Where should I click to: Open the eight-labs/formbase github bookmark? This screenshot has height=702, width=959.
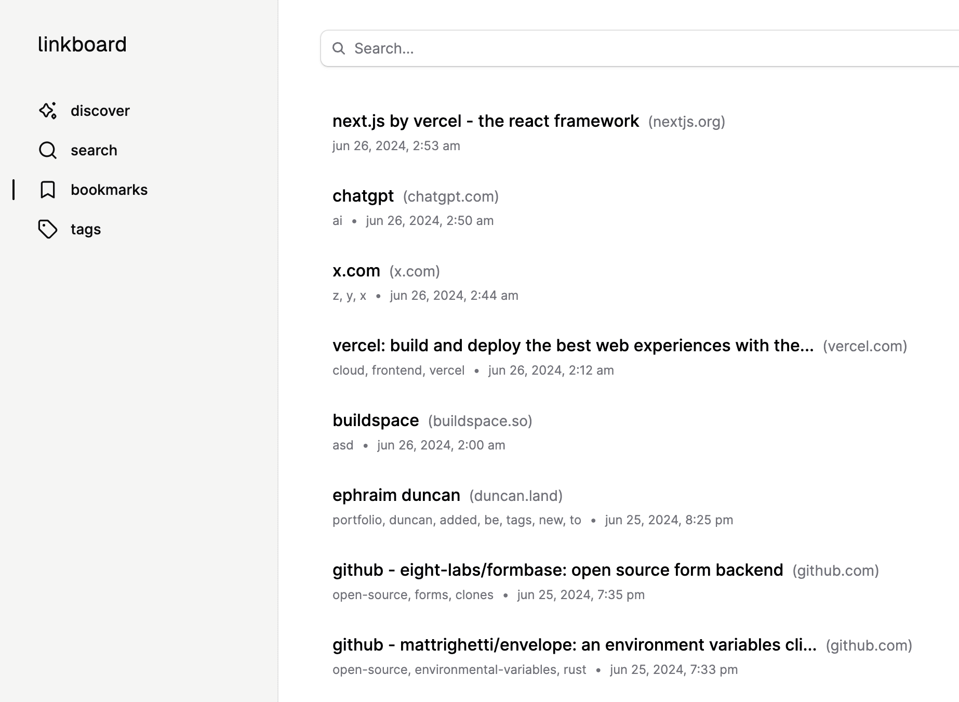tap(557, 570)
